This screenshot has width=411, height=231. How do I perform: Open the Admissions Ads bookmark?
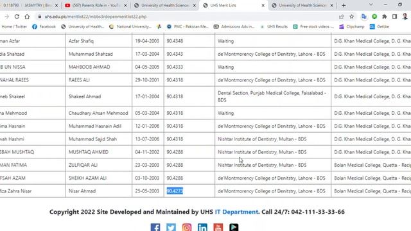234,26
